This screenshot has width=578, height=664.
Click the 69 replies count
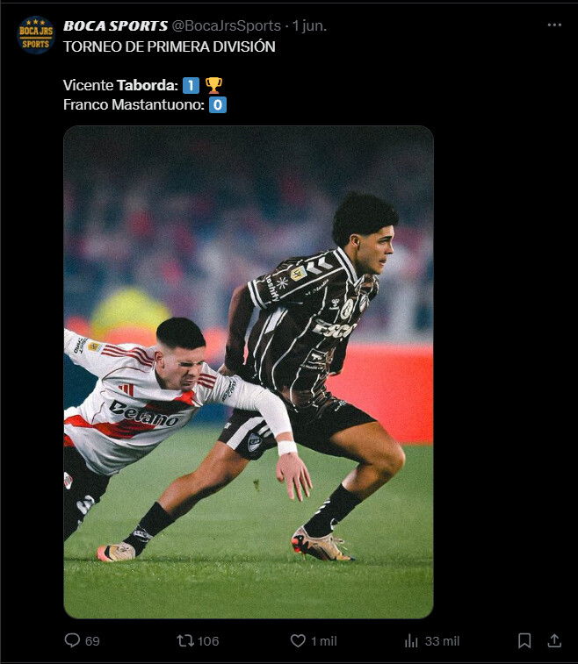[x=92, y=641]
